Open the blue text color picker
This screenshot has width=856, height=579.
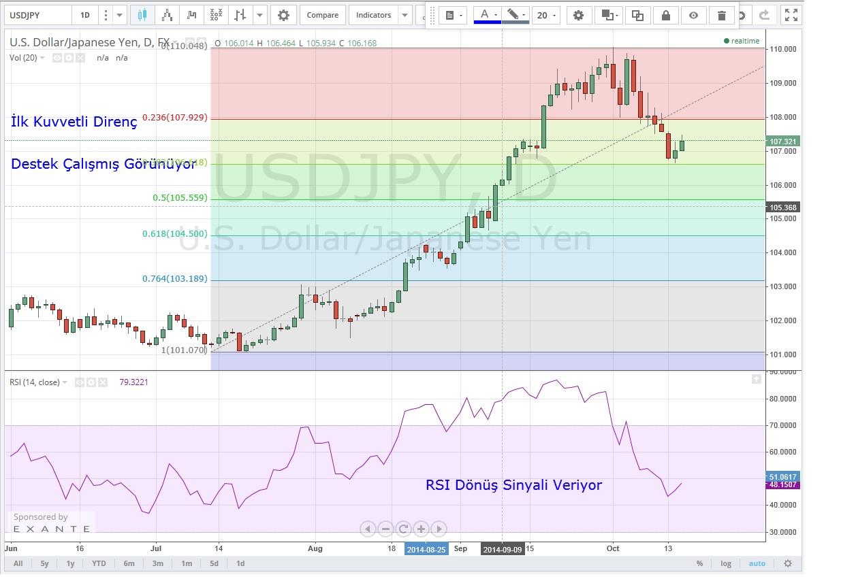tap(487, 16)
